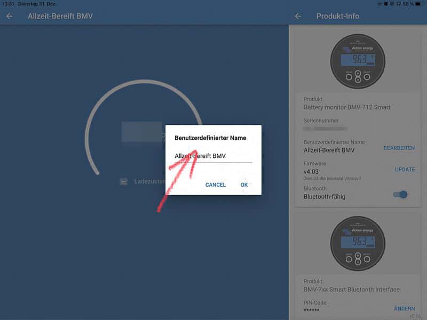The width and height of the screenshot is (427, 320).
Task: Tap the back arrow next to Produkt-Info
Action: coord(298,16)
